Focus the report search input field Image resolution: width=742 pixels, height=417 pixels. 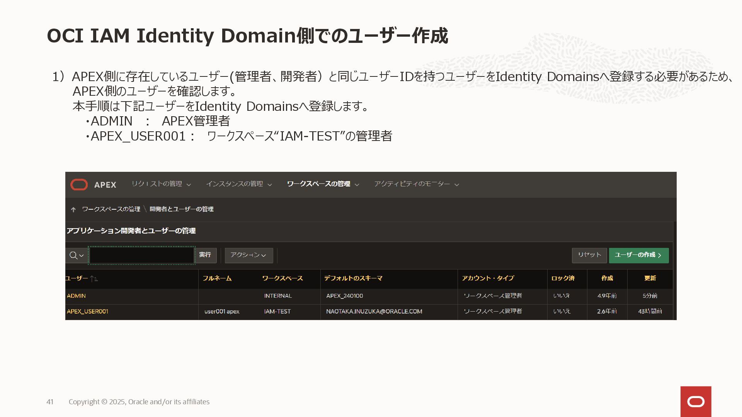142,255
